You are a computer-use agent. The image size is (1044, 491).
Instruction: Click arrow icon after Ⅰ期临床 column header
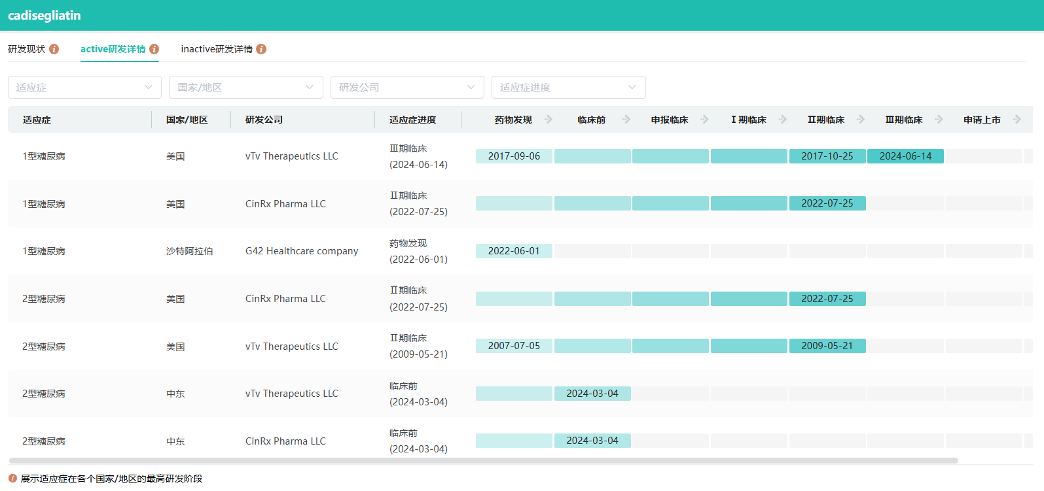coord(782,120)
